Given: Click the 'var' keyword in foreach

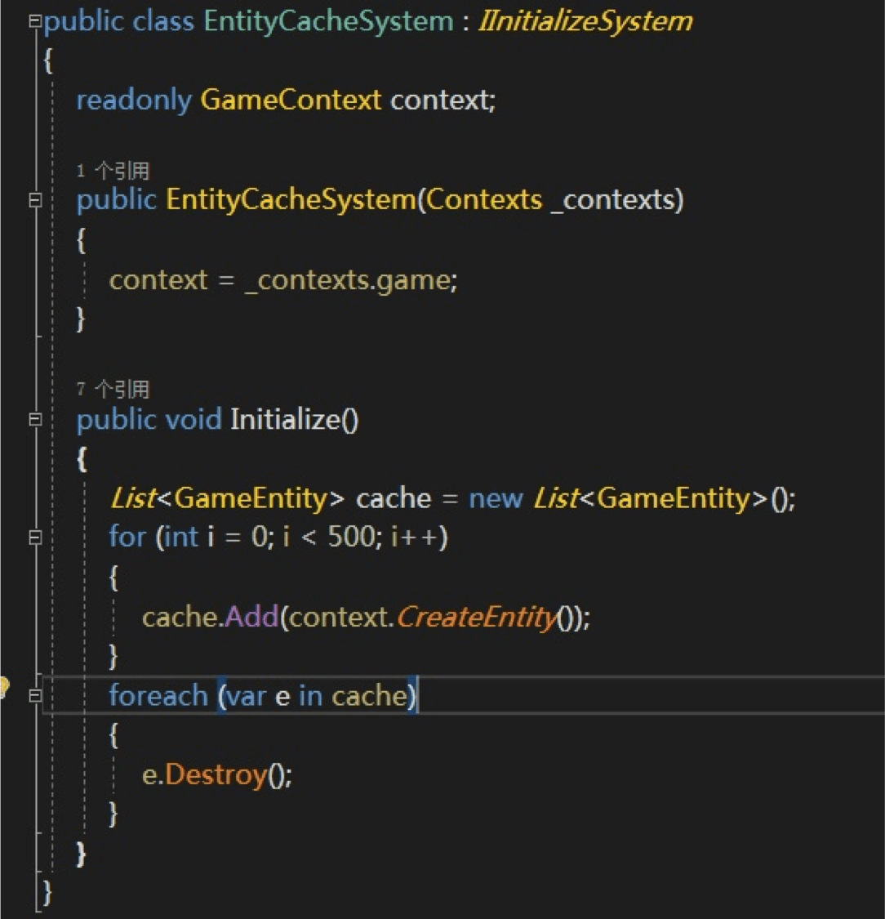Looking at the screenshot, I should (246, 696).
